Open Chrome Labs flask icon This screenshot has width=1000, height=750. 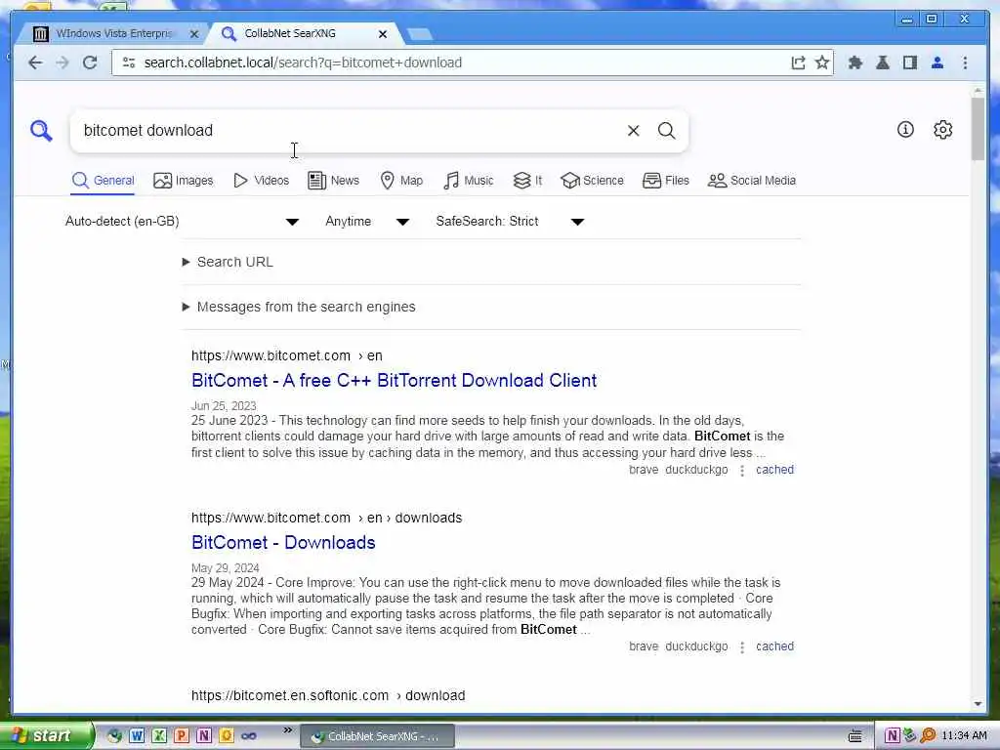[x=883, y=62]
